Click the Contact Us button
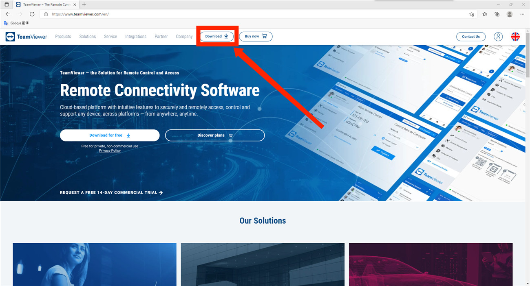530x286 pixels. pyautogui.click(x=471, y=37)
